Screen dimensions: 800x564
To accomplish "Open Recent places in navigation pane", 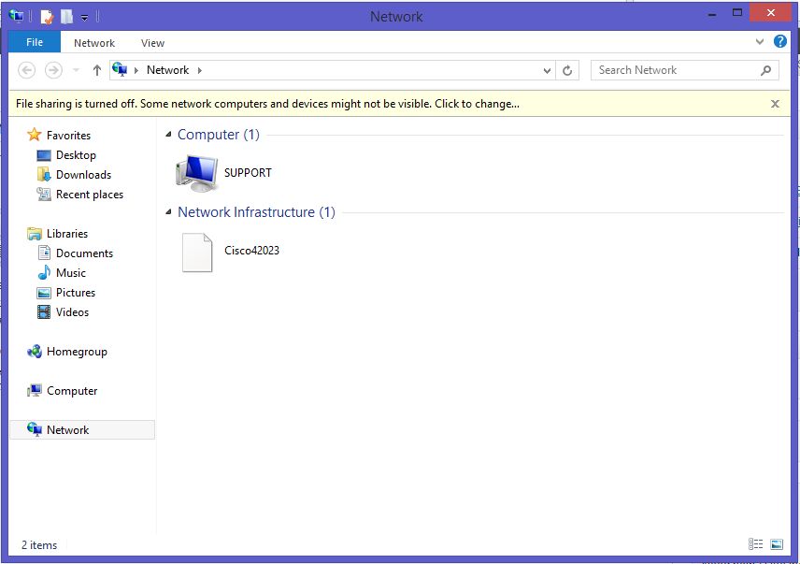I will click(90, 195).
